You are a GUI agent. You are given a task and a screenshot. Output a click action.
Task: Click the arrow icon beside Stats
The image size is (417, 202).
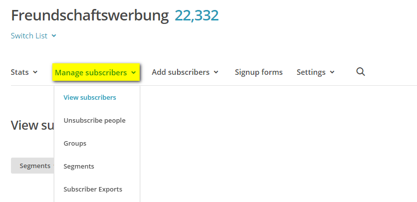tap(35, 72)
